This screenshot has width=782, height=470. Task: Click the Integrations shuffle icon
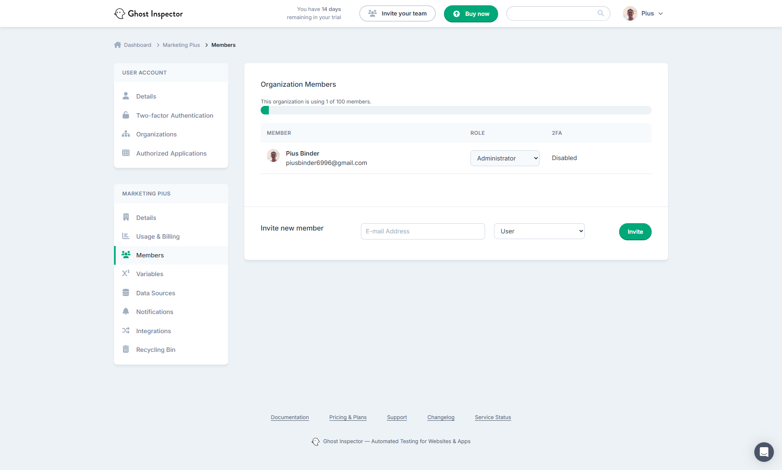(x=126, y=331)
